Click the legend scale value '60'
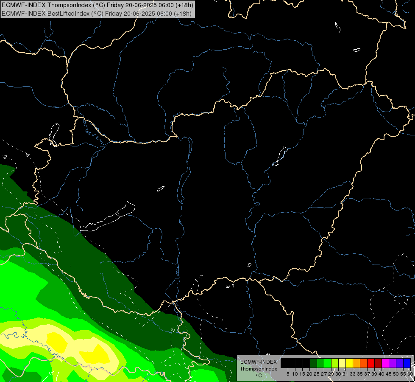This screenshot has width=415, height=382. click(x=410, y=374)
